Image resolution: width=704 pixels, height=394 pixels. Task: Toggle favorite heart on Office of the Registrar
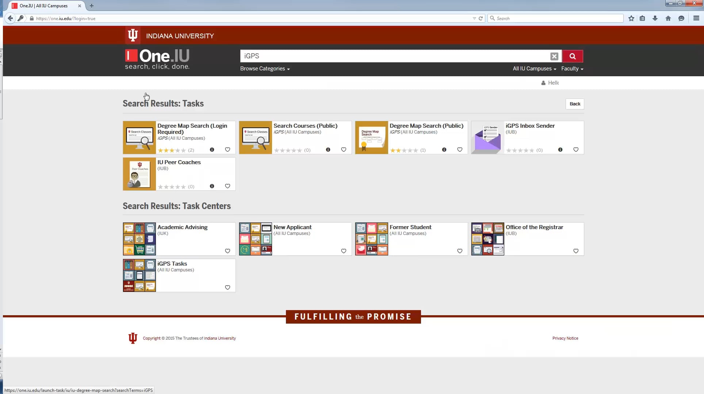[575, 251]
